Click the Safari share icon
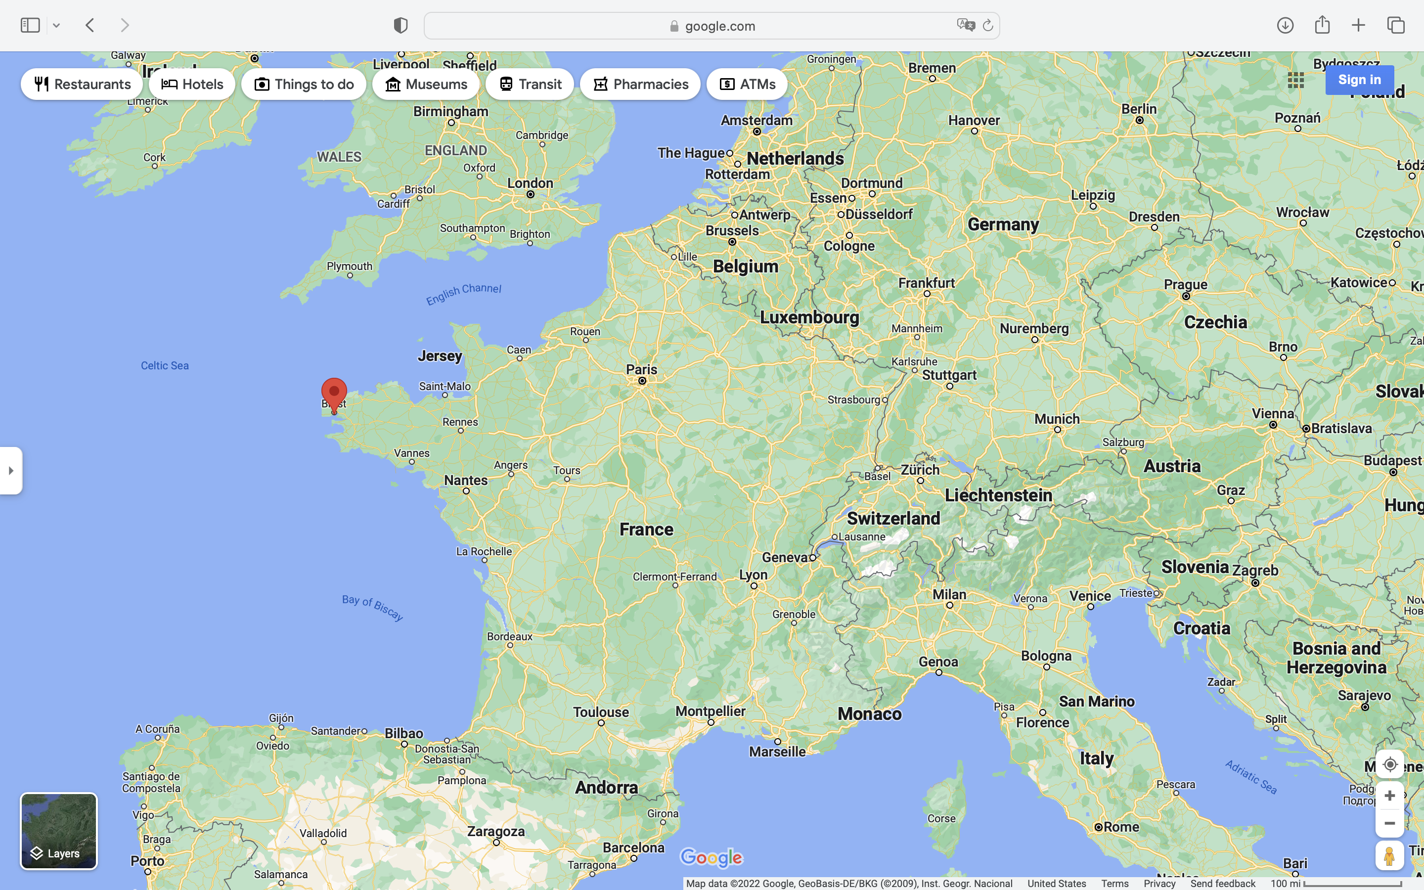The image size is (1424, 890). click(1322, 25)
